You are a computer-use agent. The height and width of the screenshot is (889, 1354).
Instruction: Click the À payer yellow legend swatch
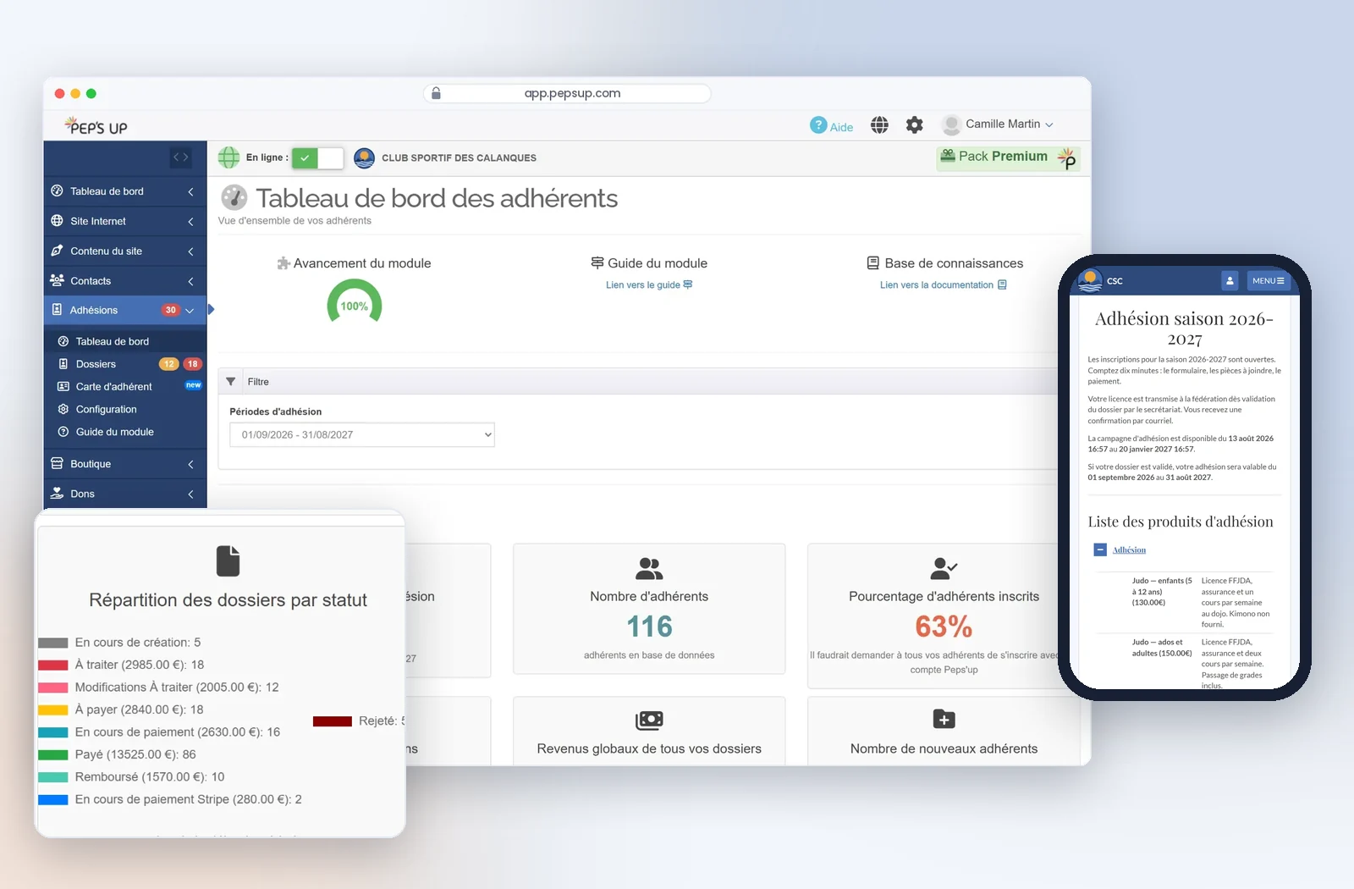[53, 710]
